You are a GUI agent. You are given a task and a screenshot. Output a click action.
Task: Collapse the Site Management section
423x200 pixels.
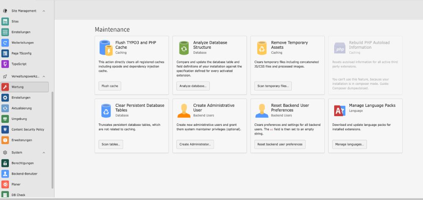point(44,11)
